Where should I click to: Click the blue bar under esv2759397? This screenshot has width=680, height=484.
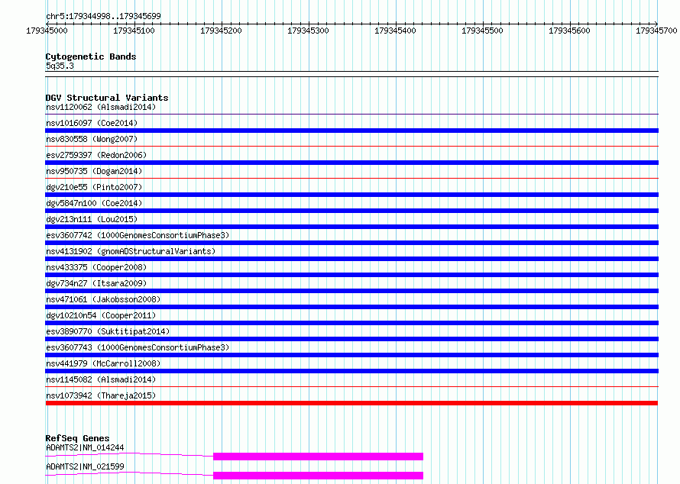click(x=351, y=163)
